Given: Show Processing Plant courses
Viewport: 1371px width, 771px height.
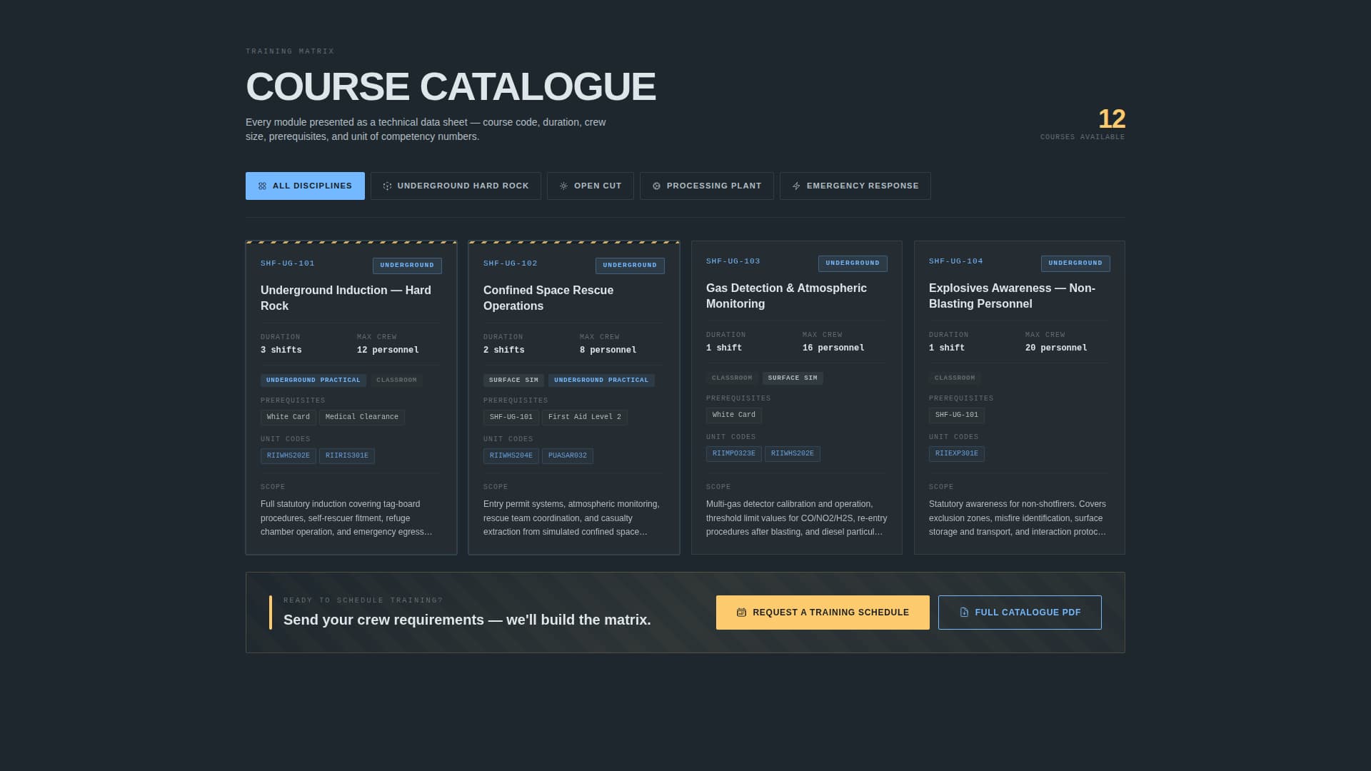Looking at the screenshot, I should coord(707,186).
